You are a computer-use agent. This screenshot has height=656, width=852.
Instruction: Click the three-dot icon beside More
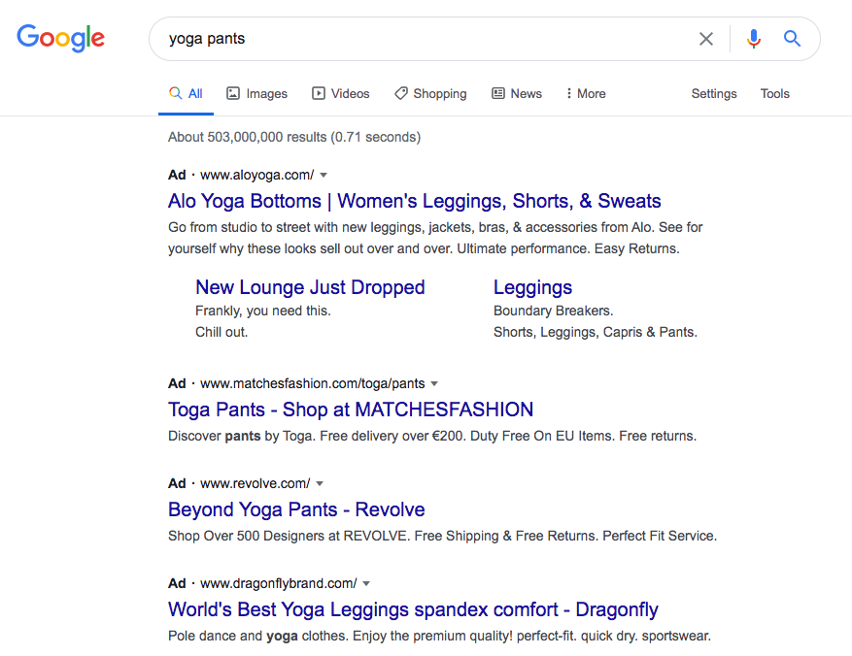pos(569,93)
